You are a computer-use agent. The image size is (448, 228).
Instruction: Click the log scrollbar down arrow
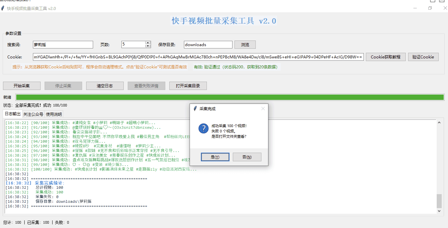tap(439, 211)
